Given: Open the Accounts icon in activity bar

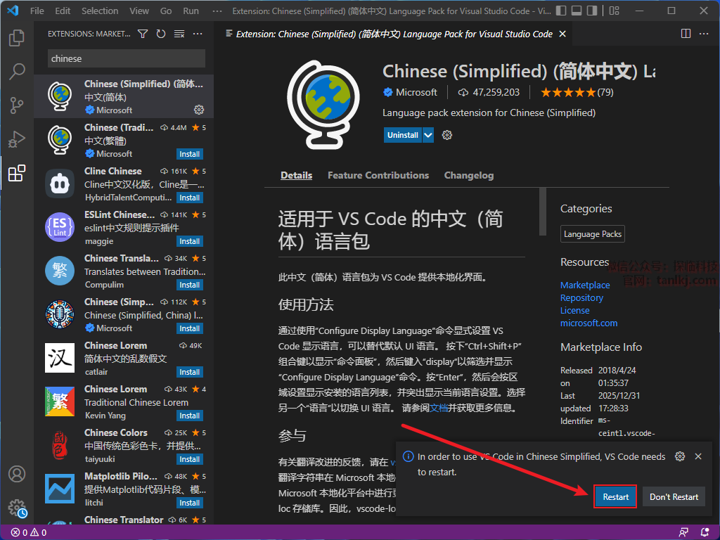Looking at the screenshot, I should (17, 474).
